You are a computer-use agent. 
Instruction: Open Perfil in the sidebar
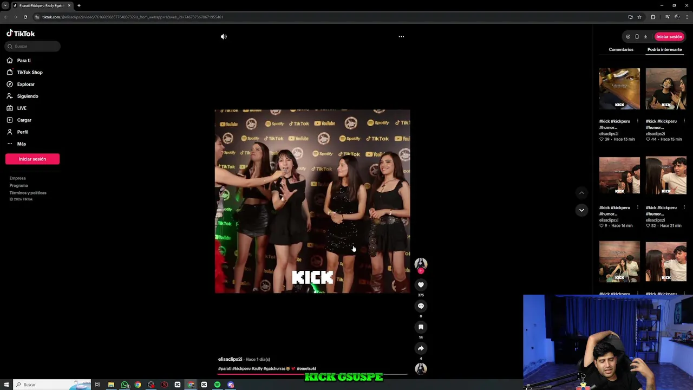(x=22, y=132)
